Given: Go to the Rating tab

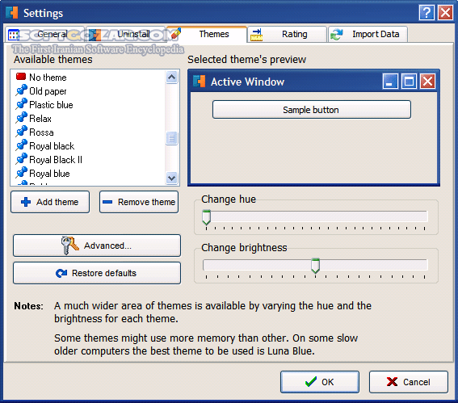Looking at the screenshot, I should [287, 35].
